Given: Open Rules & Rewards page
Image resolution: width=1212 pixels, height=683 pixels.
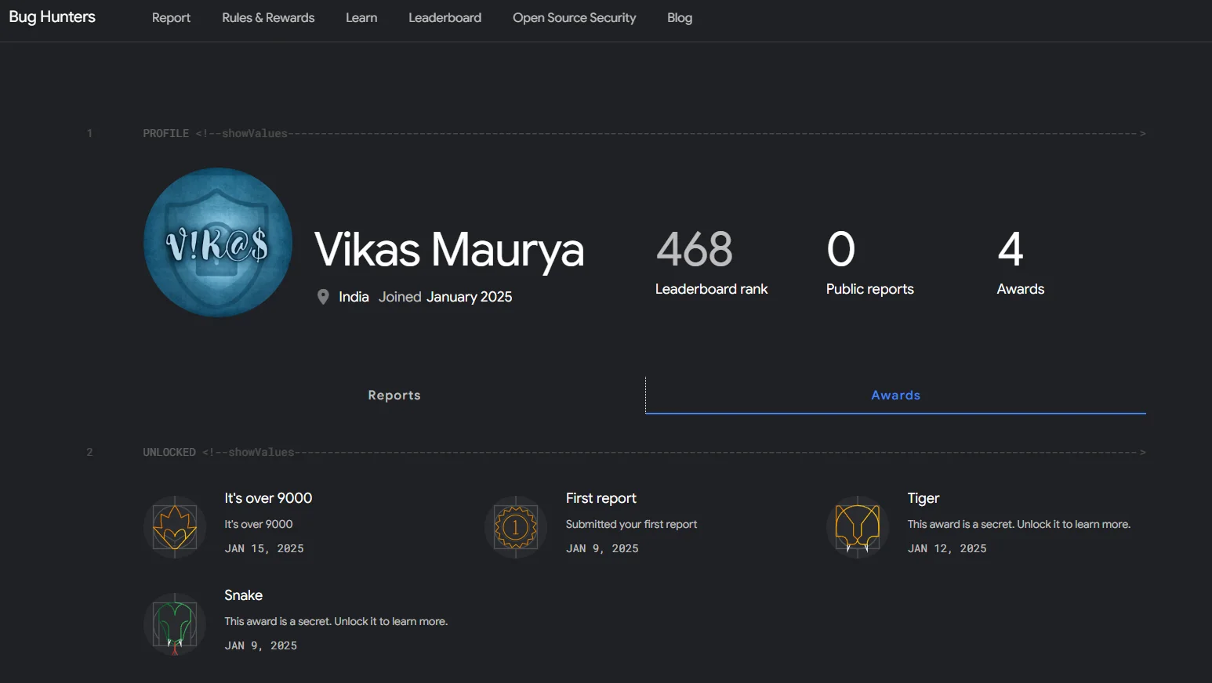Looking at the screenshot, I should 268,18.
